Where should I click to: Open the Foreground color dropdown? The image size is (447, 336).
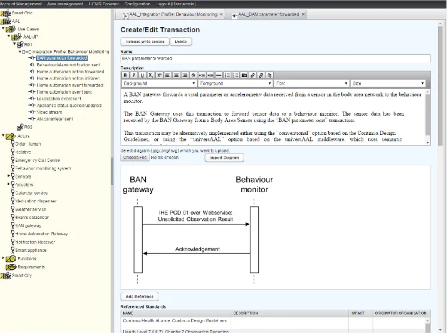click(235, 84)
